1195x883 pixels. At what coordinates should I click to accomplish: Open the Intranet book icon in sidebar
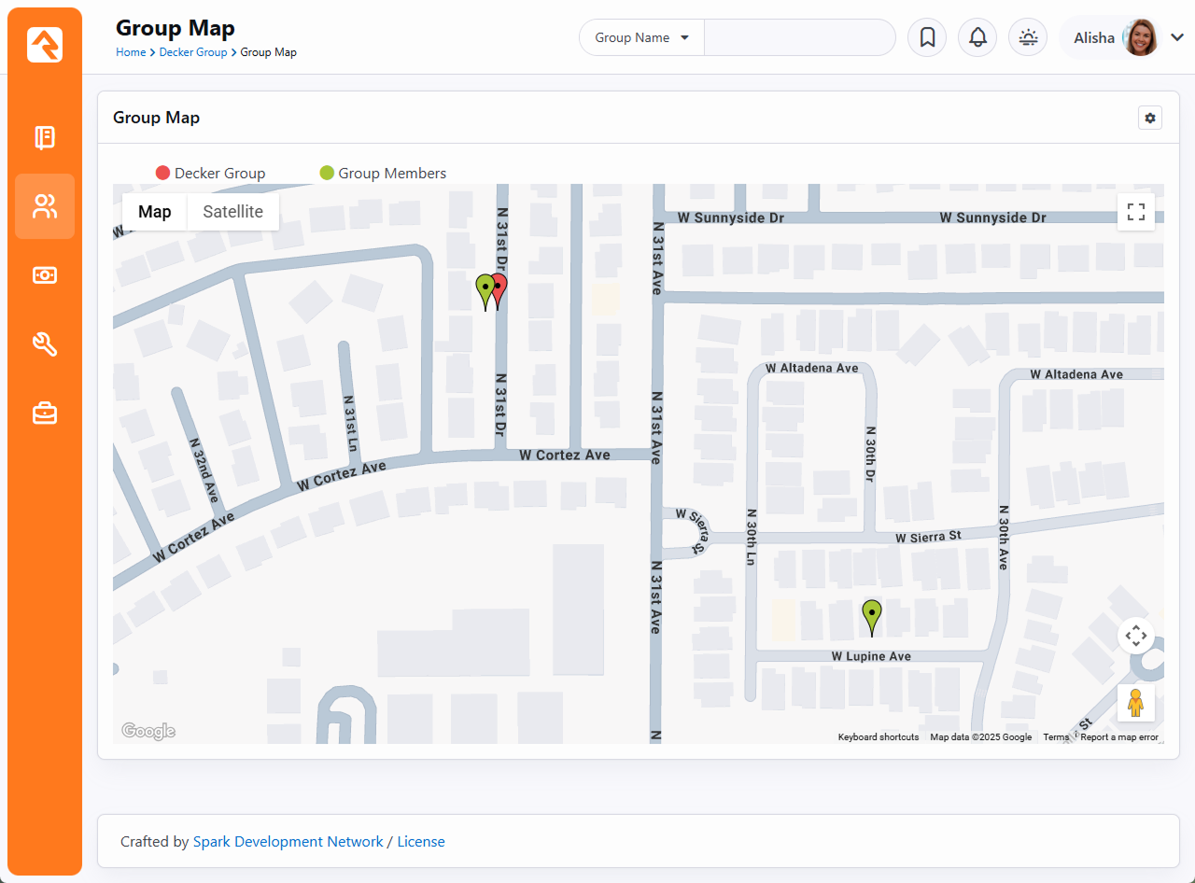click(x=45, y=138)
